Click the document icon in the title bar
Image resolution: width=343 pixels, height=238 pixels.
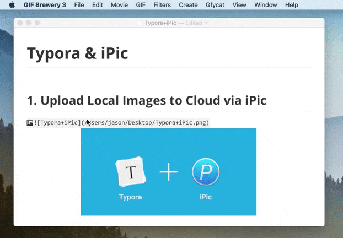click(x=140, y=23)
